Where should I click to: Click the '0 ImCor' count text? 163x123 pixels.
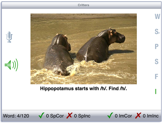[123, 116]
